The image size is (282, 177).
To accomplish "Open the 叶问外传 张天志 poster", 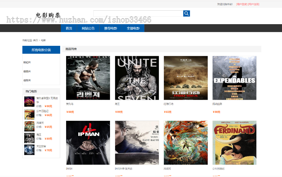I will pyautogui.click(x=137, y=143).
